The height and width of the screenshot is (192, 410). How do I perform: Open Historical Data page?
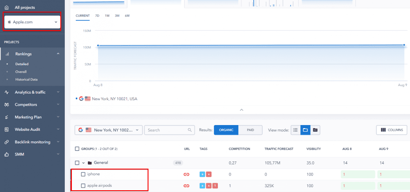tap(26, 79)
